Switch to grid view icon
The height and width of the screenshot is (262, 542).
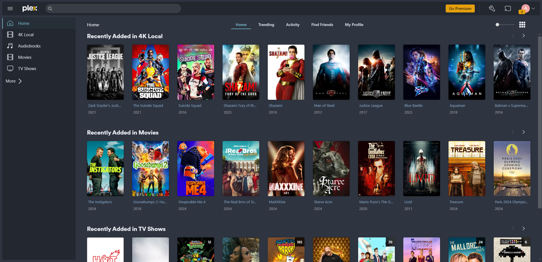(x=522, y=25)
